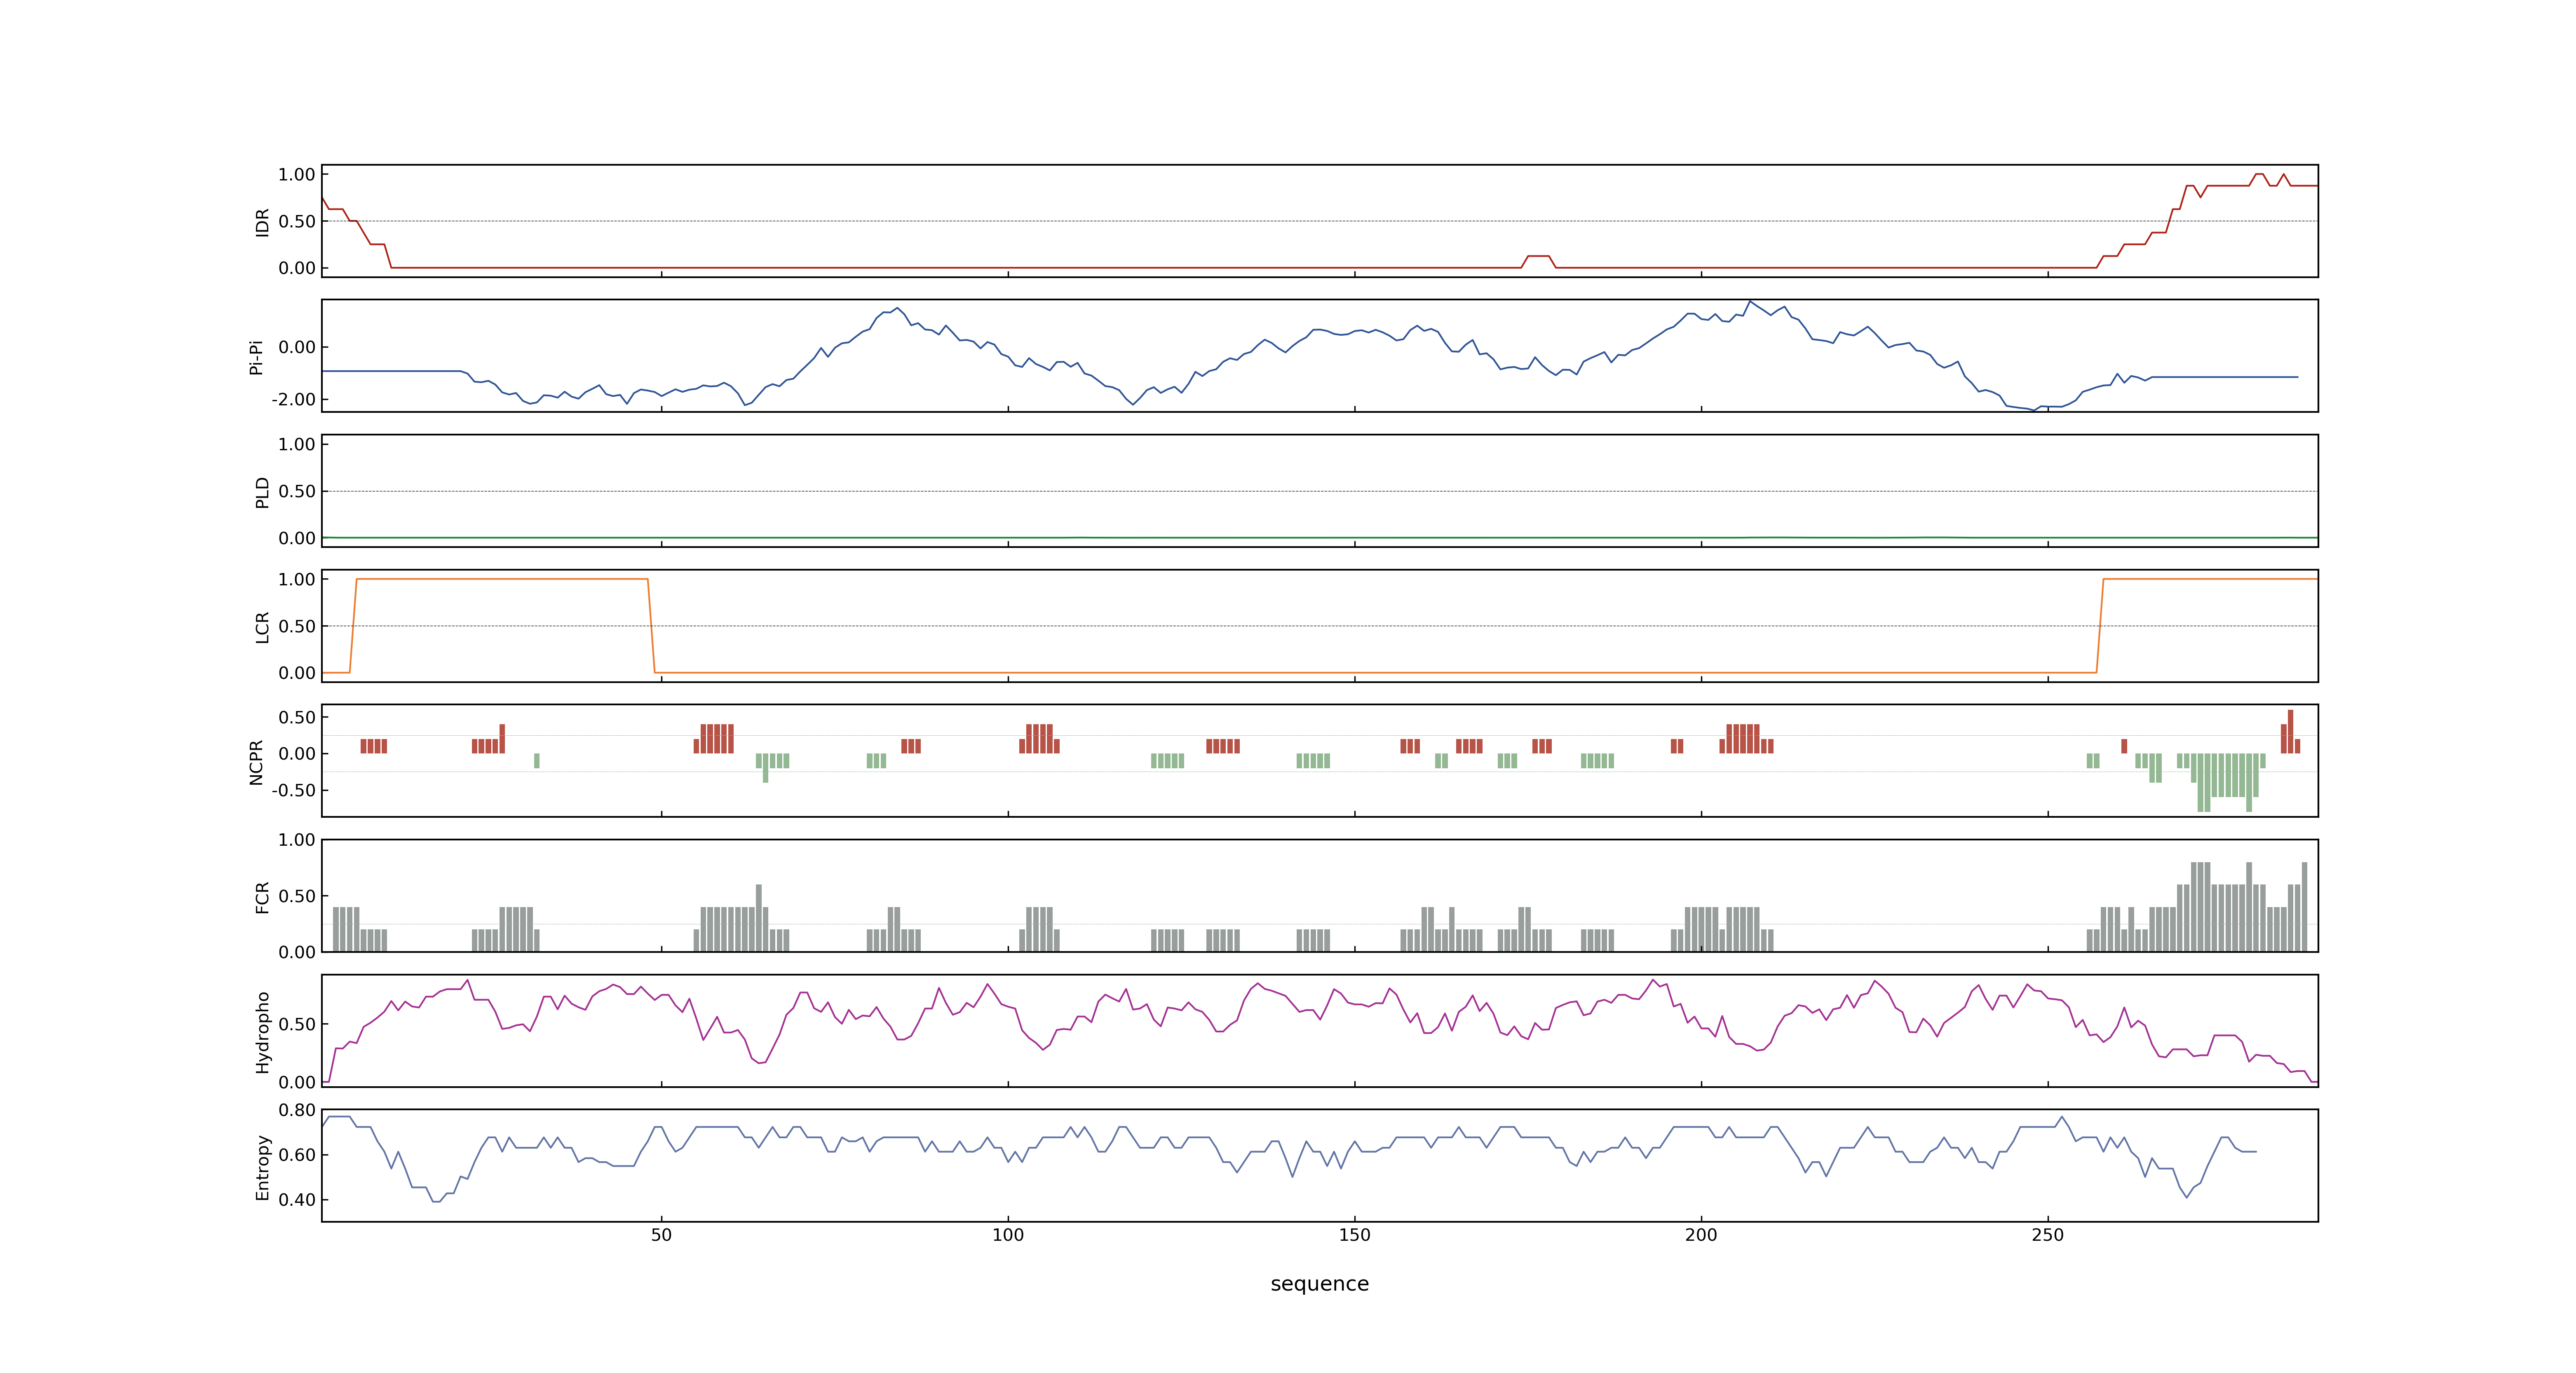2576x1373 pixels.
Task: Click the "-2.00" tick on Pi-Pi axis
Action: 293,400
